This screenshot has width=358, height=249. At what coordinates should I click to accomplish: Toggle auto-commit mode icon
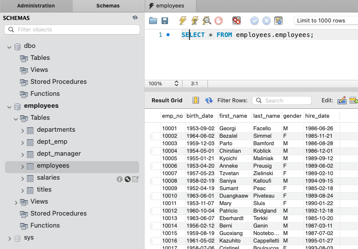tap(278, 21)
